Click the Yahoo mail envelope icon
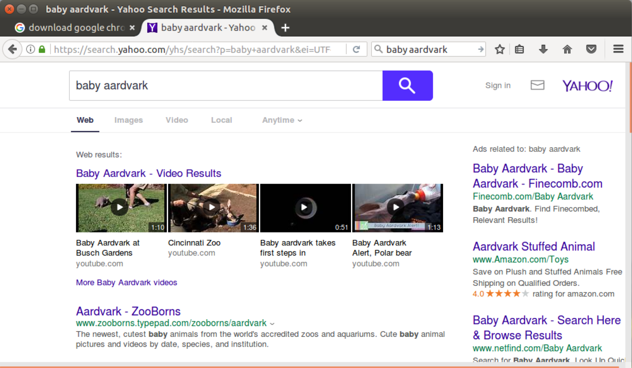The image size is (632, 368). (537, 85)
